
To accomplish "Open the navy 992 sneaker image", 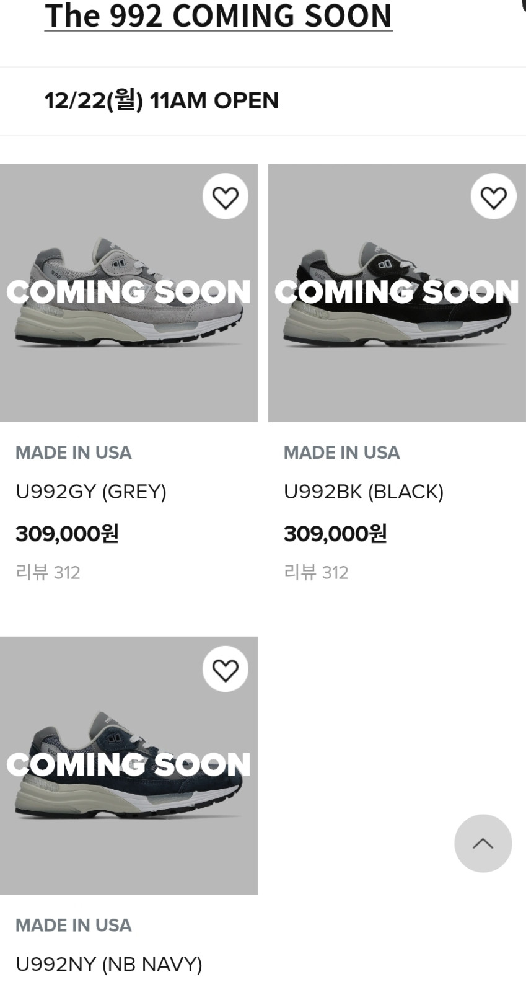I will coord(128,765).
